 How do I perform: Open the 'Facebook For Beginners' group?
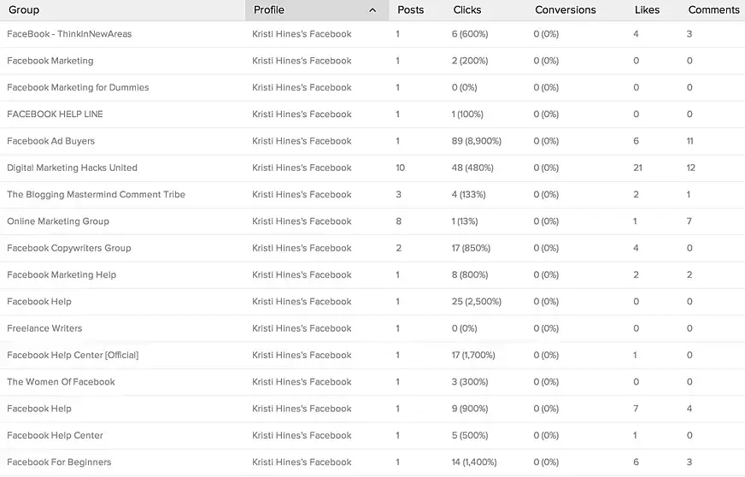point(59,462)
